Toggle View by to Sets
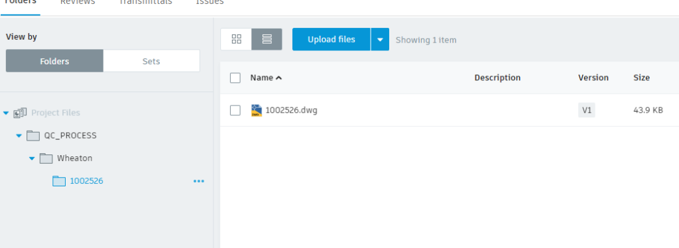The height and width of the screenshot is (248, 679). click(151, 61)
